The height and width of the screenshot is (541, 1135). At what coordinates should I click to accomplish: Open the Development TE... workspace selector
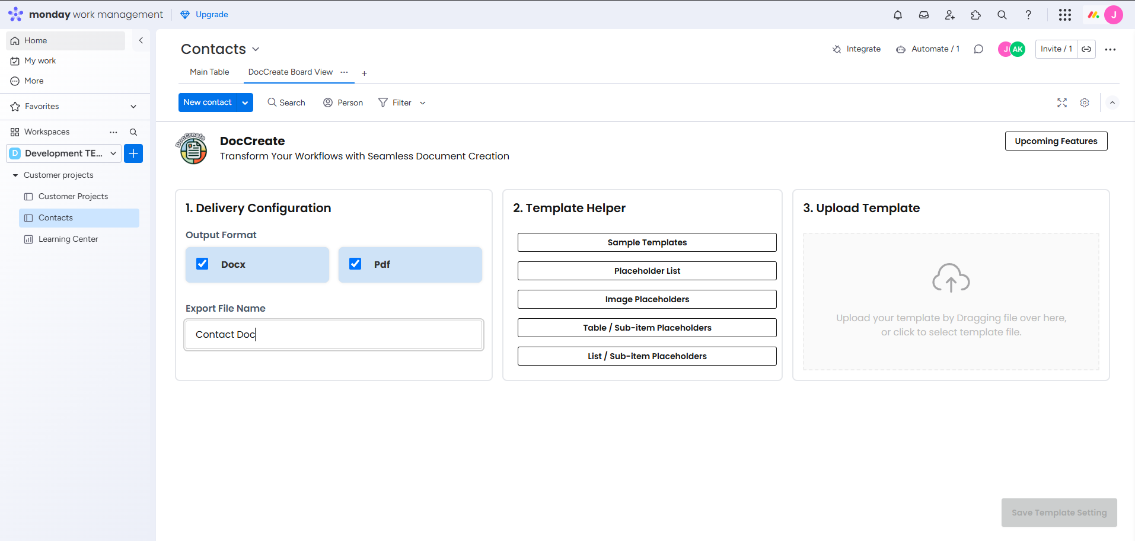pos(64,153)
